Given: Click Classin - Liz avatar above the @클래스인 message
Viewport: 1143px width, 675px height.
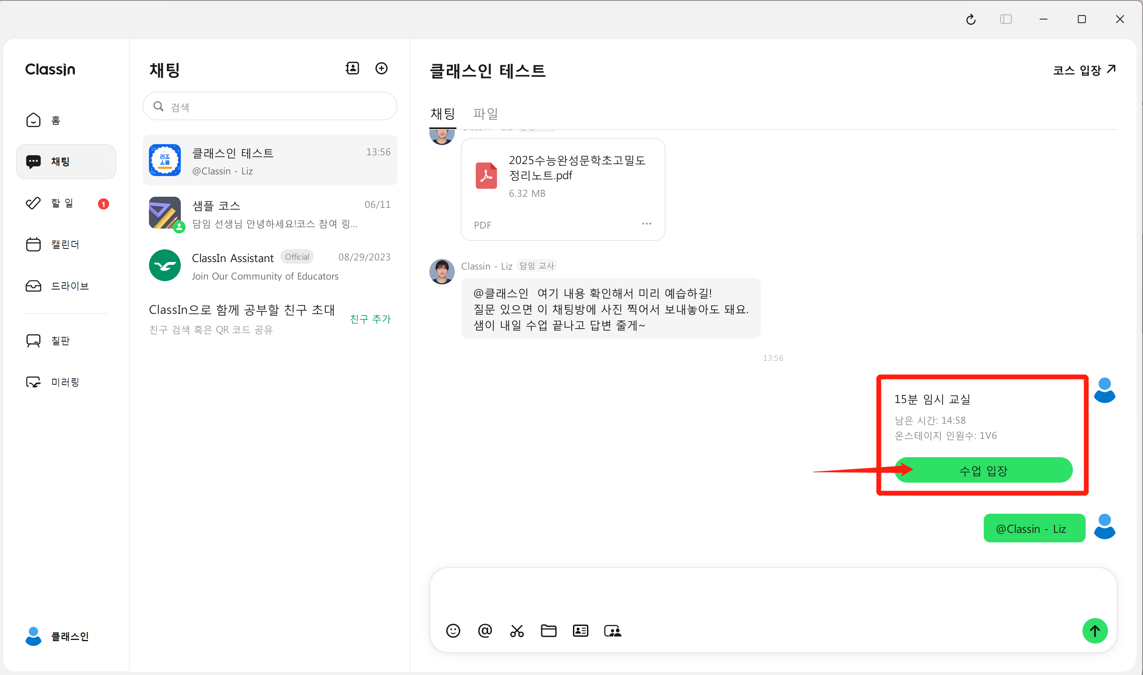Looking at the screenshot, I should coord(442,272).
